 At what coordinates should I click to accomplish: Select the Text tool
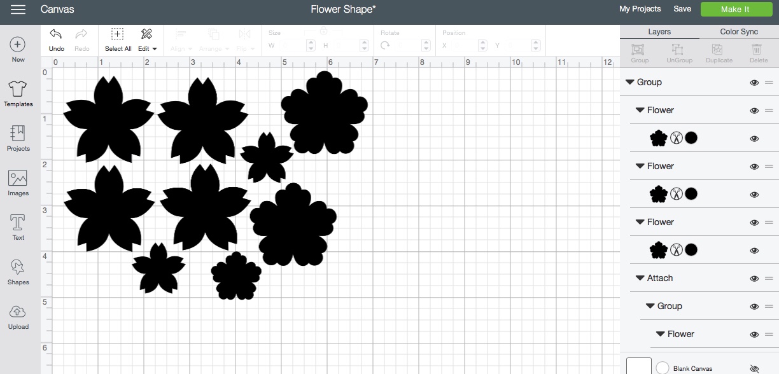tap(18, 223)
